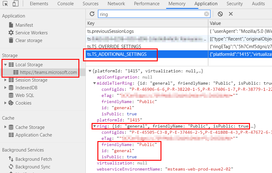Open Background Fetch
This screenshot has height=173, width=272.
pos(34,159)
